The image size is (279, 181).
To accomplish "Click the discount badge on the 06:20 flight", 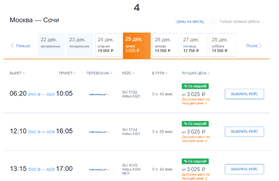I will point(195,86).
